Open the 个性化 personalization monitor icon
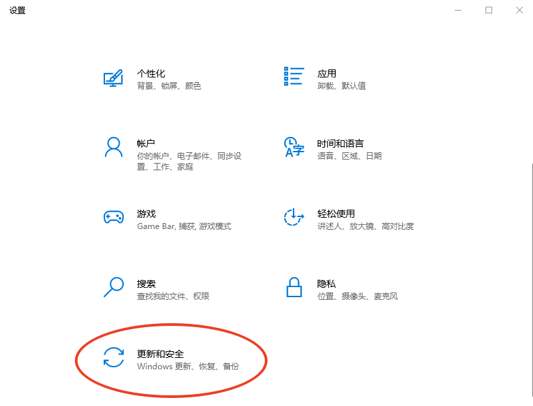Image resolution: width=533 pixels, height=406 pixels. click(x=113, y=78)
